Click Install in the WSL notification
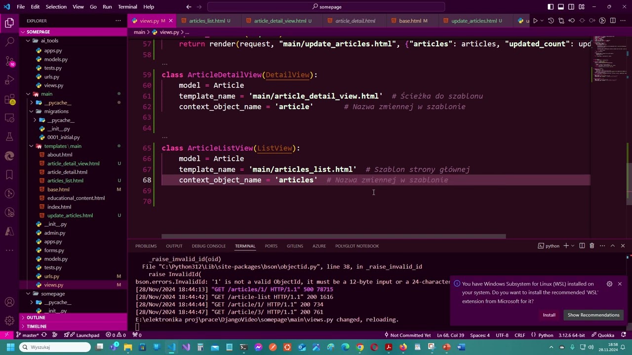The image size is (632, 355). tap(549, 315)
